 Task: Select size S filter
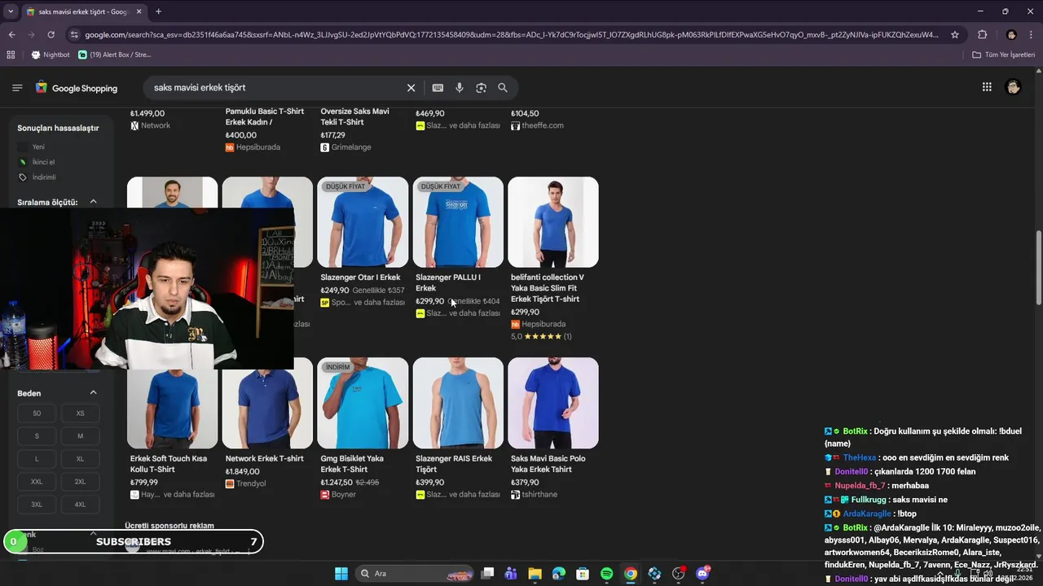click(x=37, y=436)
